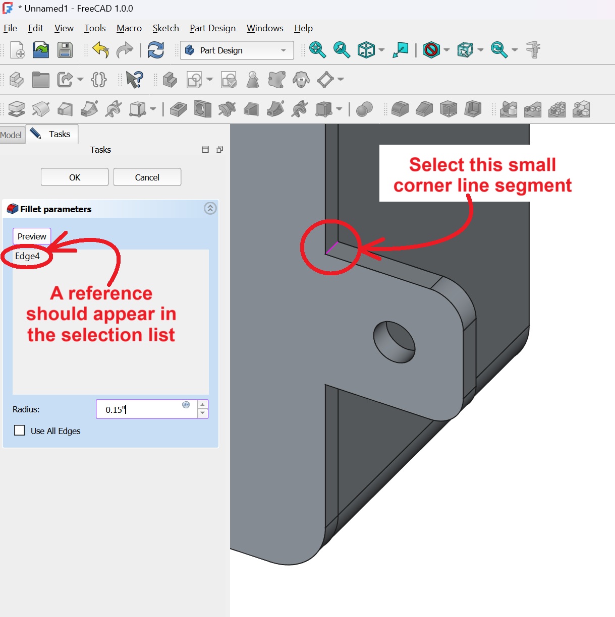Select Edge4 in the selection list
The width and height of the screenshot is (615, 617).
pos(27,256)
